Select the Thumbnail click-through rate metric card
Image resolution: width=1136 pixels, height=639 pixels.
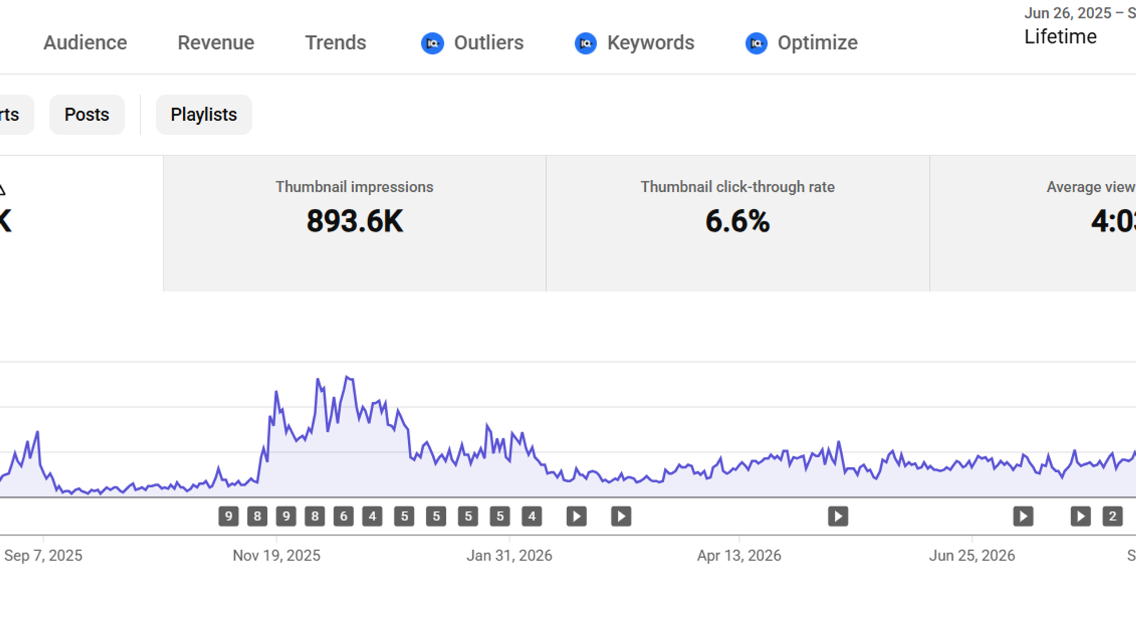738,223
